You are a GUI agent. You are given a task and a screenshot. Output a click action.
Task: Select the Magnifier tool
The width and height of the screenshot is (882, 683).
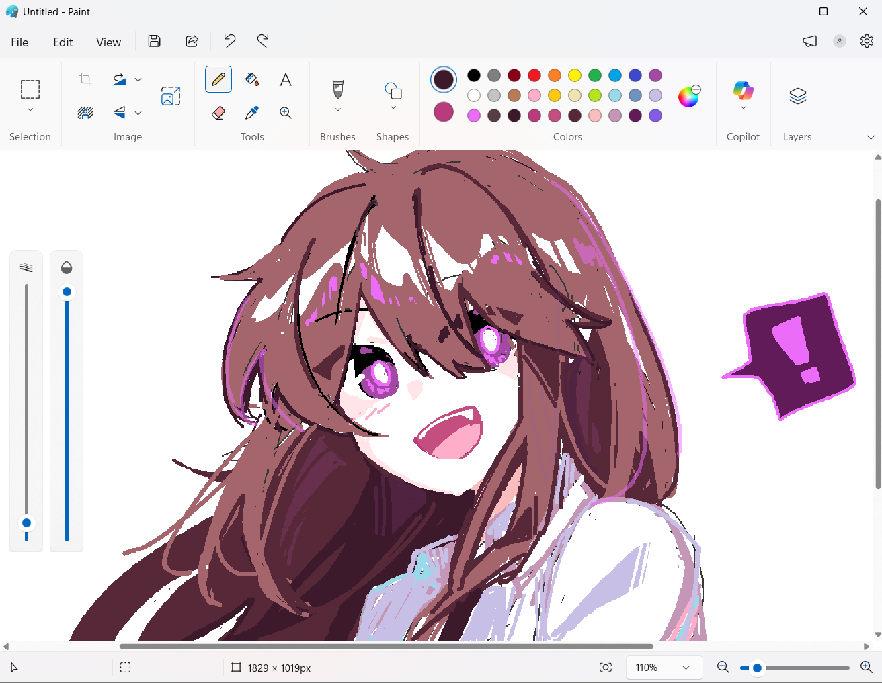click(286, 113)
